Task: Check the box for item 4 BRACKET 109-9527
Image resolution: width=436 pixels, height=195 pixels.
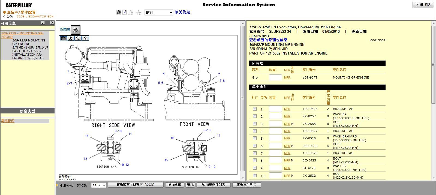Action: click(255, 131)
